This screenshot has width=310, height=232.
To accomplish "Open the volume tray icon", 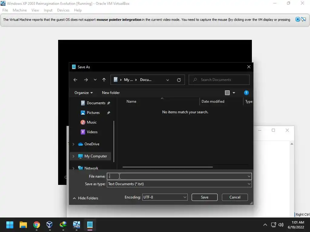I will [x=281, y=225].
